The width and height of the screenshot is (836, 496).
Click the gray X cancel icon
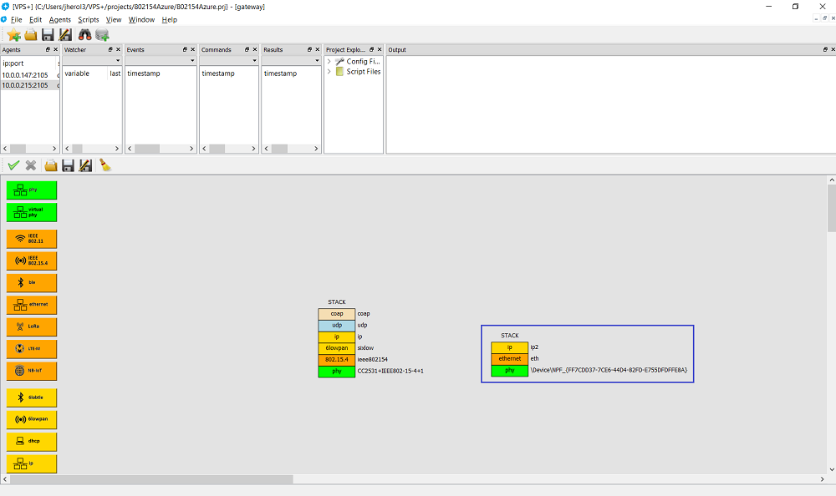[31, 165]
